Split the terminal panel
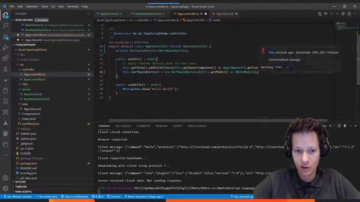 point(339,126)
